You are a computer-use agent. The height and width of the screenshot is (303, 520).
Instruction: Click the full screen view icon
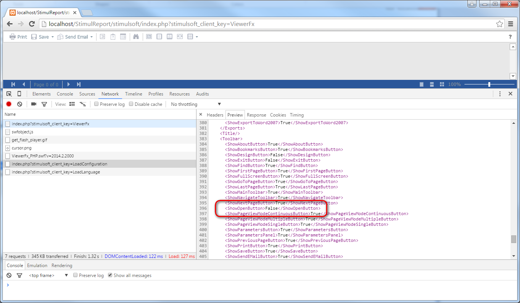click(149, 37)
